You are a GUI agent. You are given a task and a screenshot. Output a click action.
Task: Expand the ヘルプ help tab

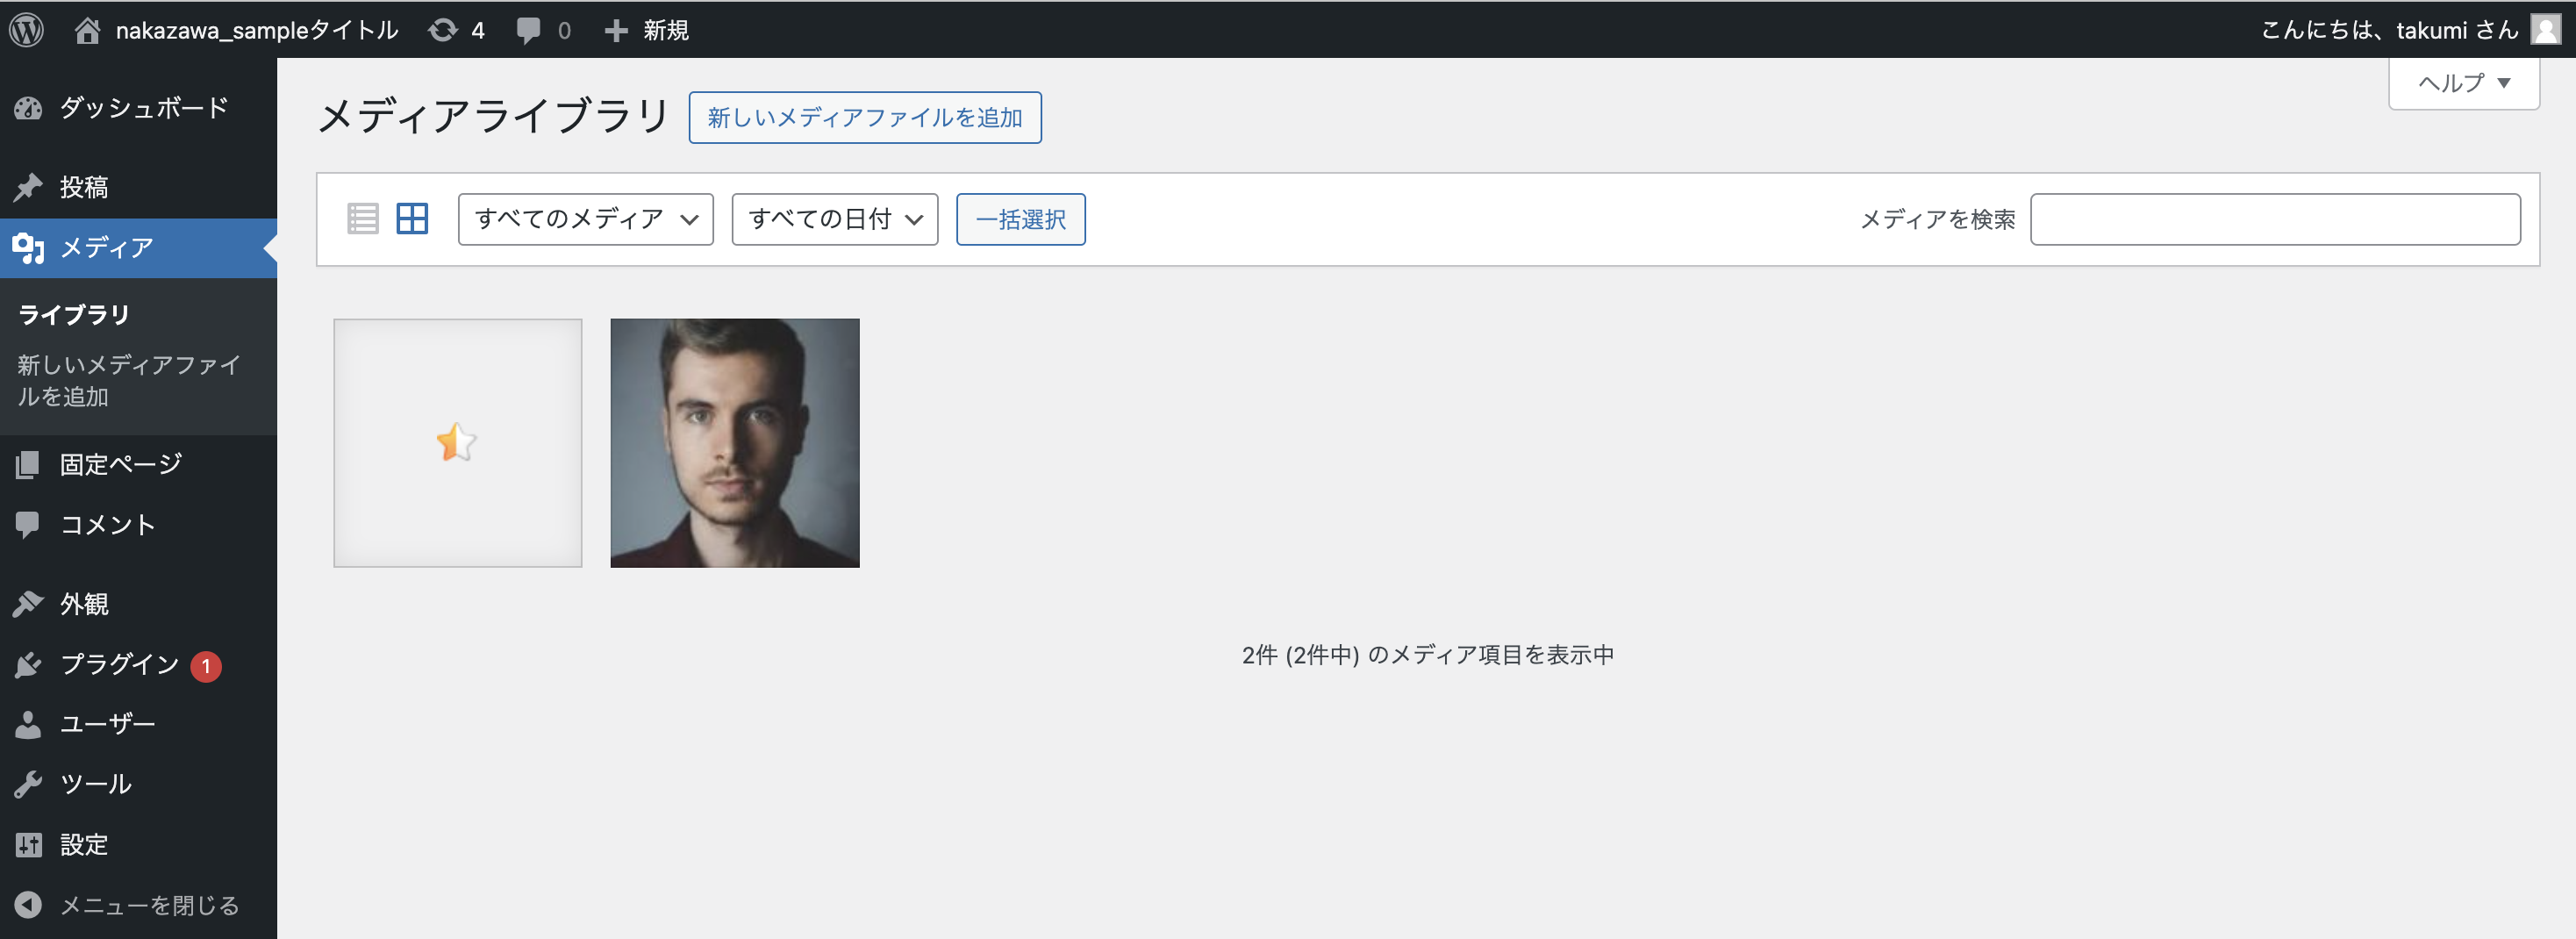pyautogui.click(x=2463, y=83)
